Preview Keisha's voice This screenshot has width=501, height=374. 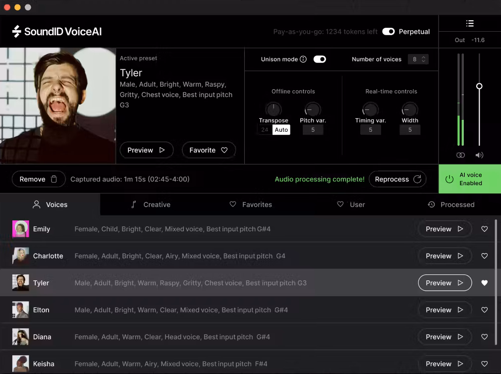(x=445, y=364)
